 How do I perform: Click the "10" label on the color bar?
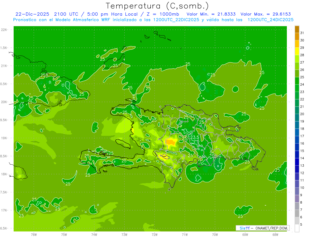302,188
